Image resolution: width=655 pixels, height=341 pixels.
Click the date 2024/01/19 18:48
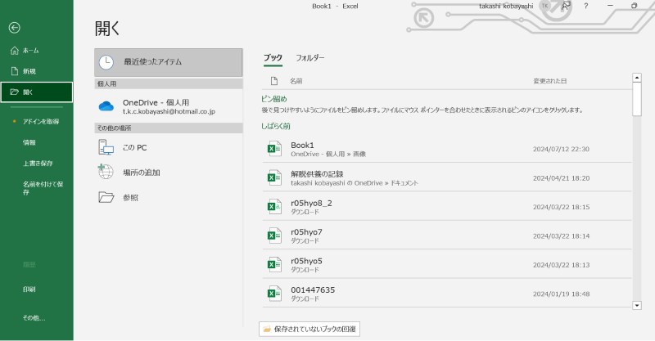(561, 294)
